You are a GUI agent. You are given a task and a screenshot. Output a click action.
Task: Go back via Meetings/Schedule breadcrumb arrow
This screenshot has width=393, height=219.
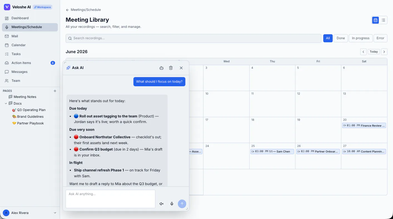pos(67,10)
